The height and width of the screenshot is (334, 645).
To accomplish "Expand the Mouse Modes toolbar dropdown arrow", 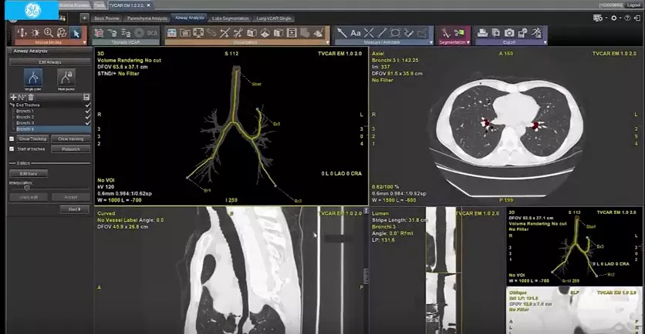I will tap(84, 42).
